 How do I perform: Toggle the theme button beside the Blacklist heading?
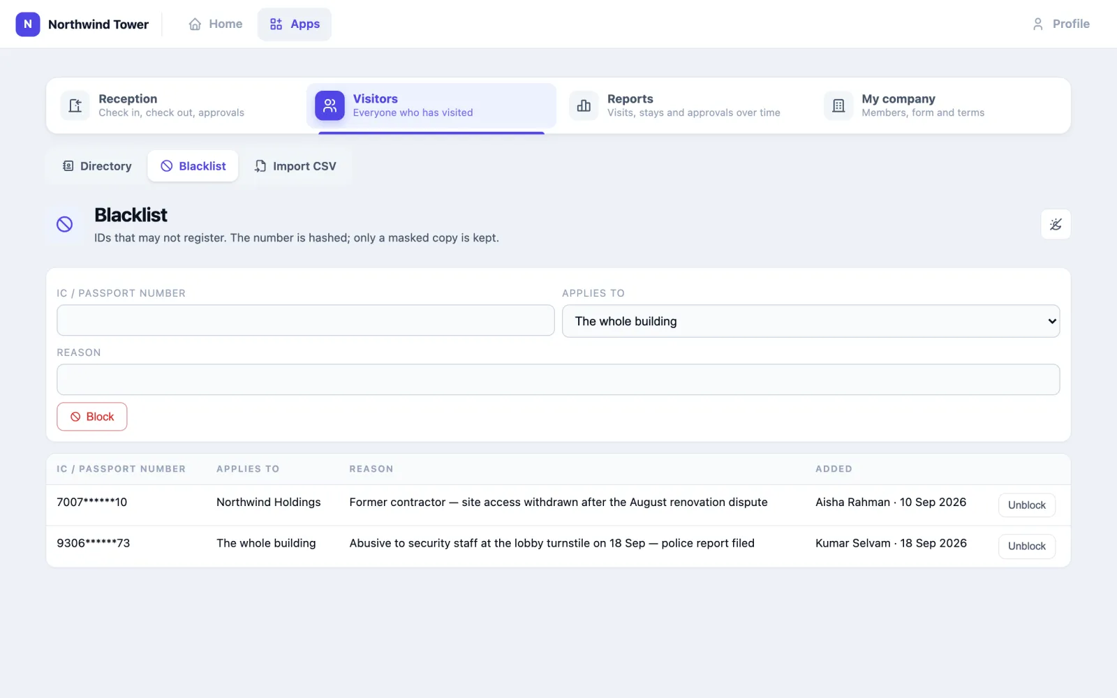tap(1056, 224)
